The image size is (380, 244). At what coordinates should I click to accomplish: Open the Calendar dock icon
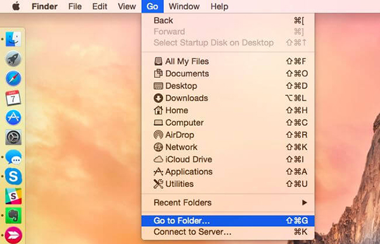[13, 98]
